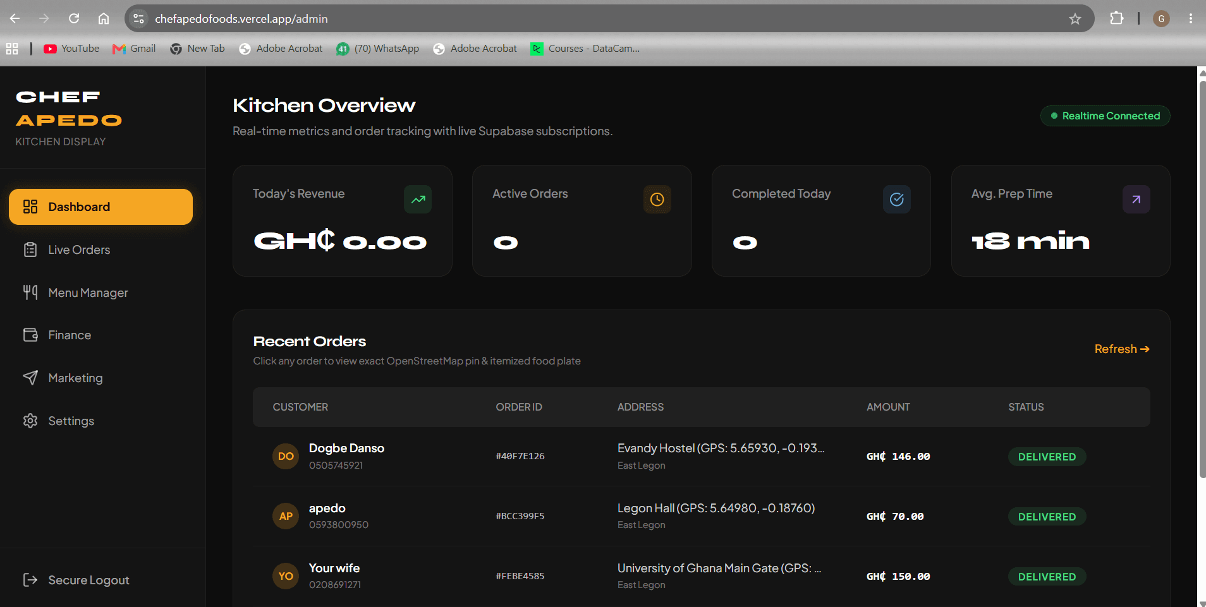This screenshot has height=607, width=1206.
Task: Open the WhatsApp bookmark
Action: 378,49
